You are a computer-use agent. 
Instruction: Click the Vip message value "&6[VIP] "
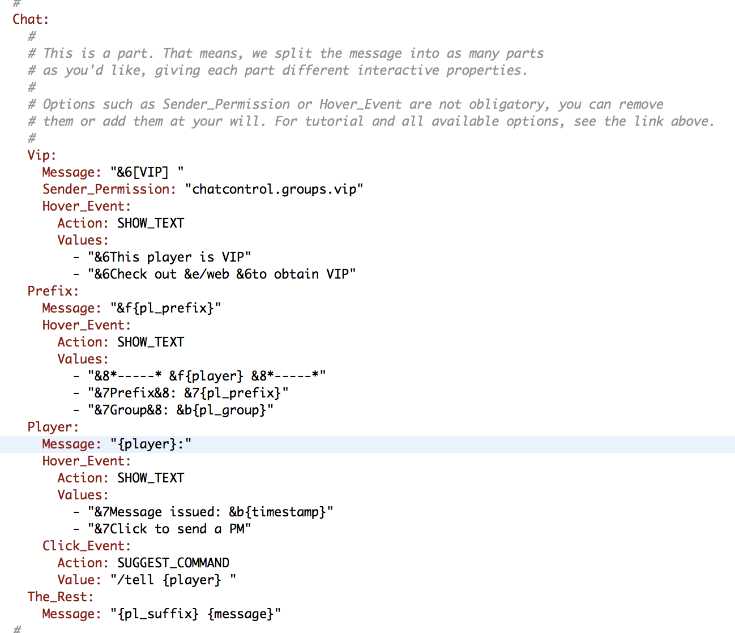coord(147,172)
